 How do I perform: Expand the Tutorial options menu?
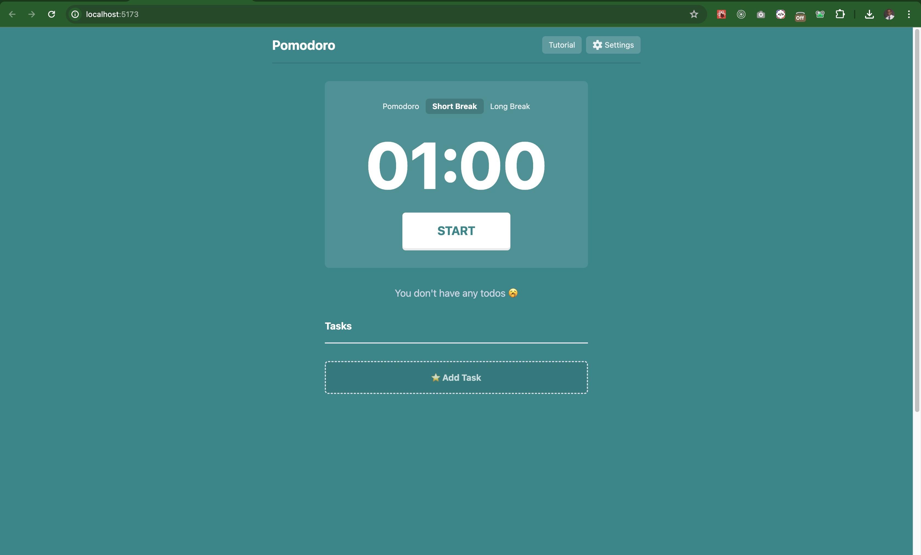(561, 45)
